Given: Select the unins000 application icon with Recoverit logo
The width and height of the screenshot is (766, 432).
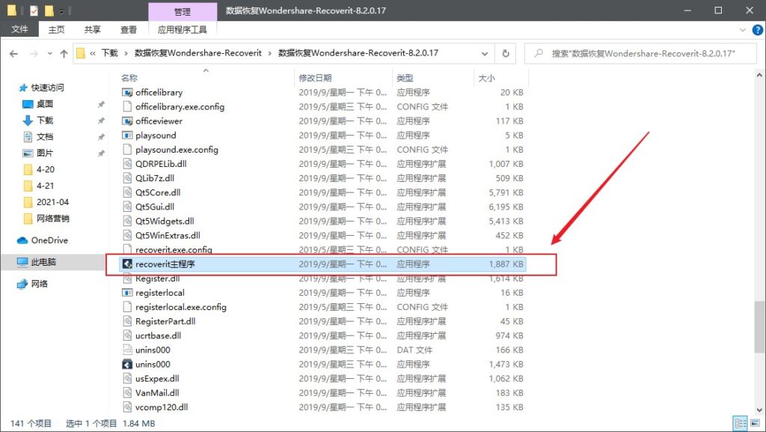Looking at the screenshot, I should point(127,364).
